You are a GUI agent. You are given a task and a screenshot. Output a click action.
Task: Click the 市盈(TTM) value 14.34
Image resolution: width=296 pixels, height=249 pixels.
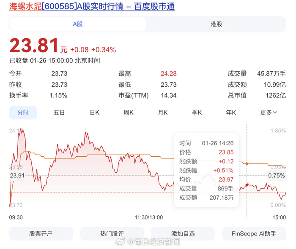pyautogui.click(x=169, y=96)
